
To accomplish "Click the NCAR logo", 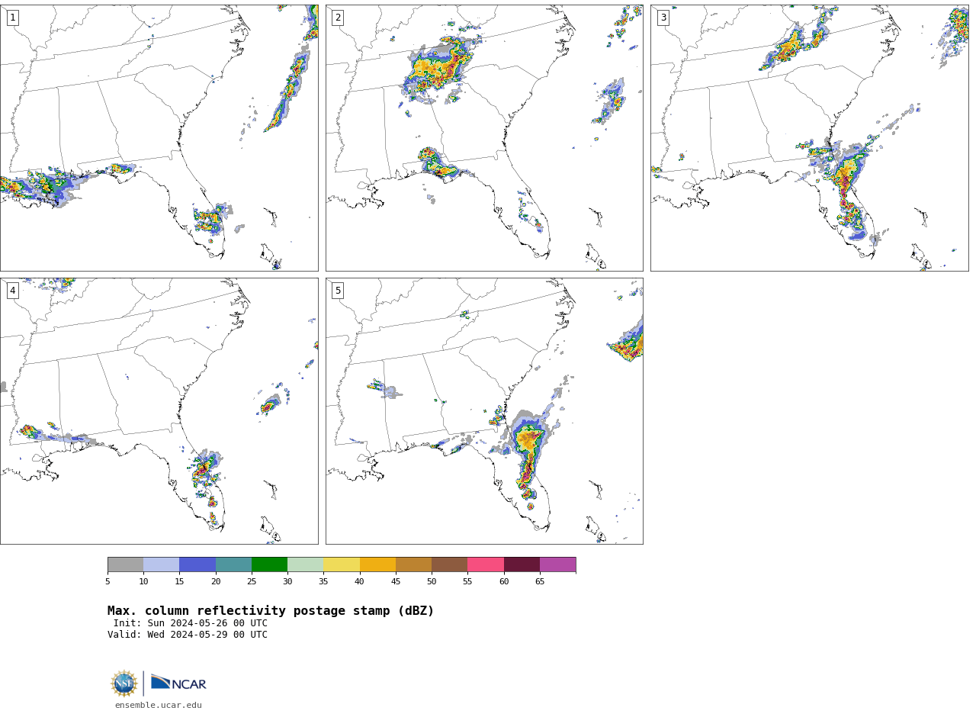I will tap(178, 683).
